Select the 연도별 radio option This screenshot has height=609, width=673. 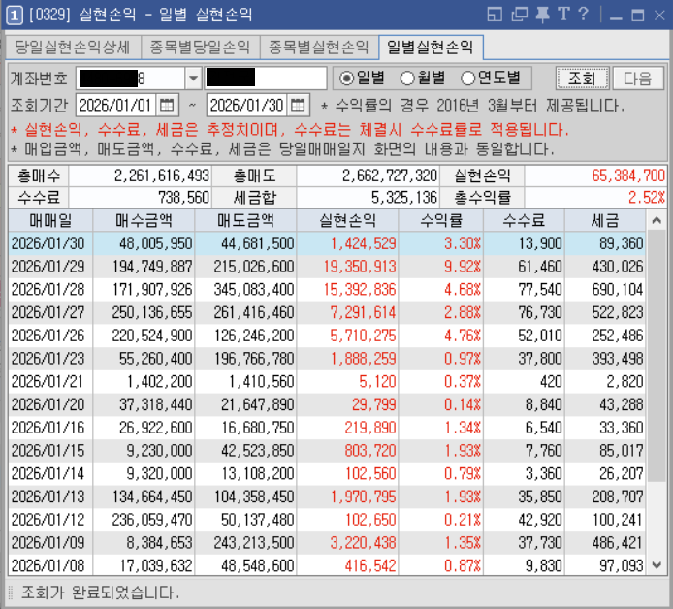(x=491, y=79)
